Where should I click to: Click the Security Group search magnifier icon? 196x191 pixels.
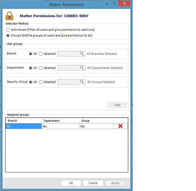click(x=82, y=82)
